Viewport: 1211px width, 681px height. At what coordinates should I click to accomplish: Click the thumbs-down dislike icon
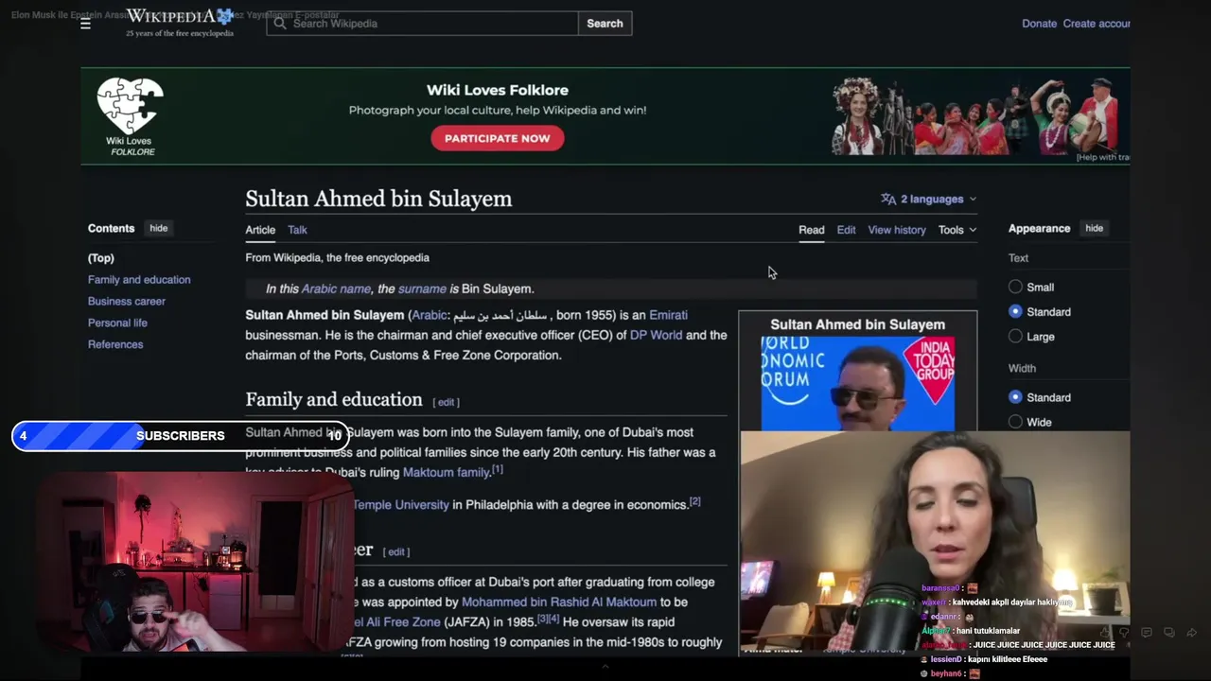[x=1124, y=632]
